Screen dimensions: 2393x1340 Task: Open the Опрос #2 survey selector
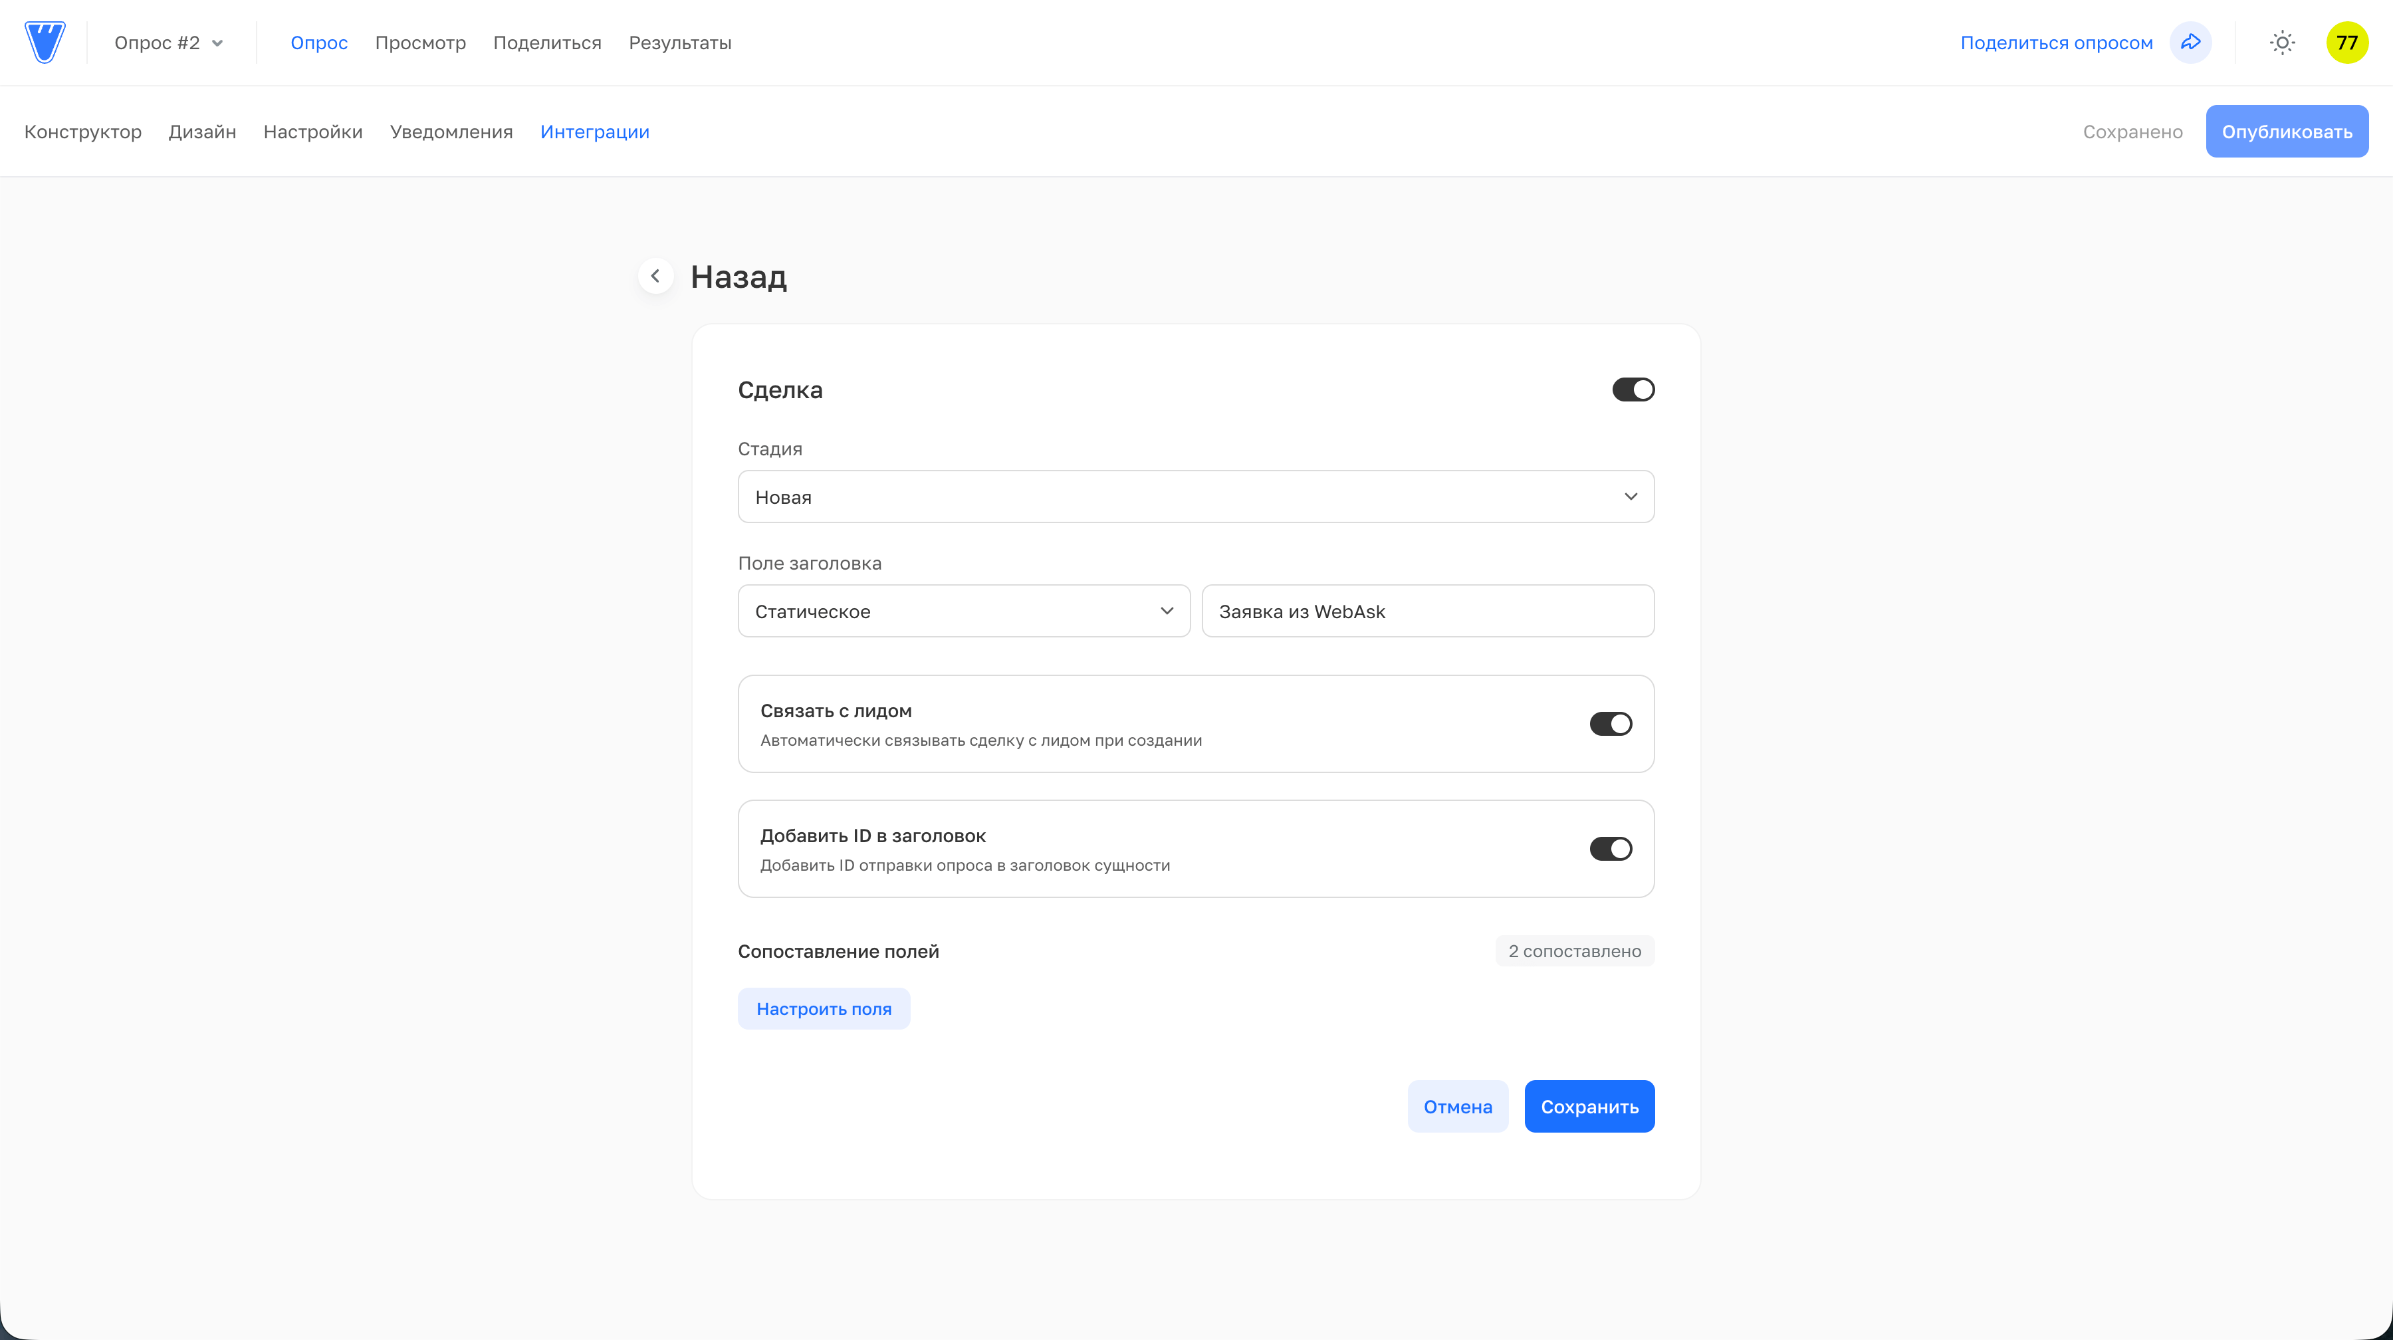[168, 43]
